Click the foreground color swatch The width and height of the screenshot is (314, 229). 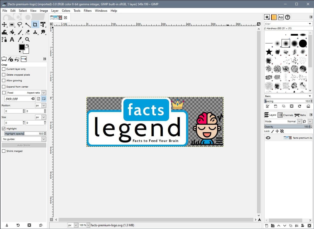[22, 47]
